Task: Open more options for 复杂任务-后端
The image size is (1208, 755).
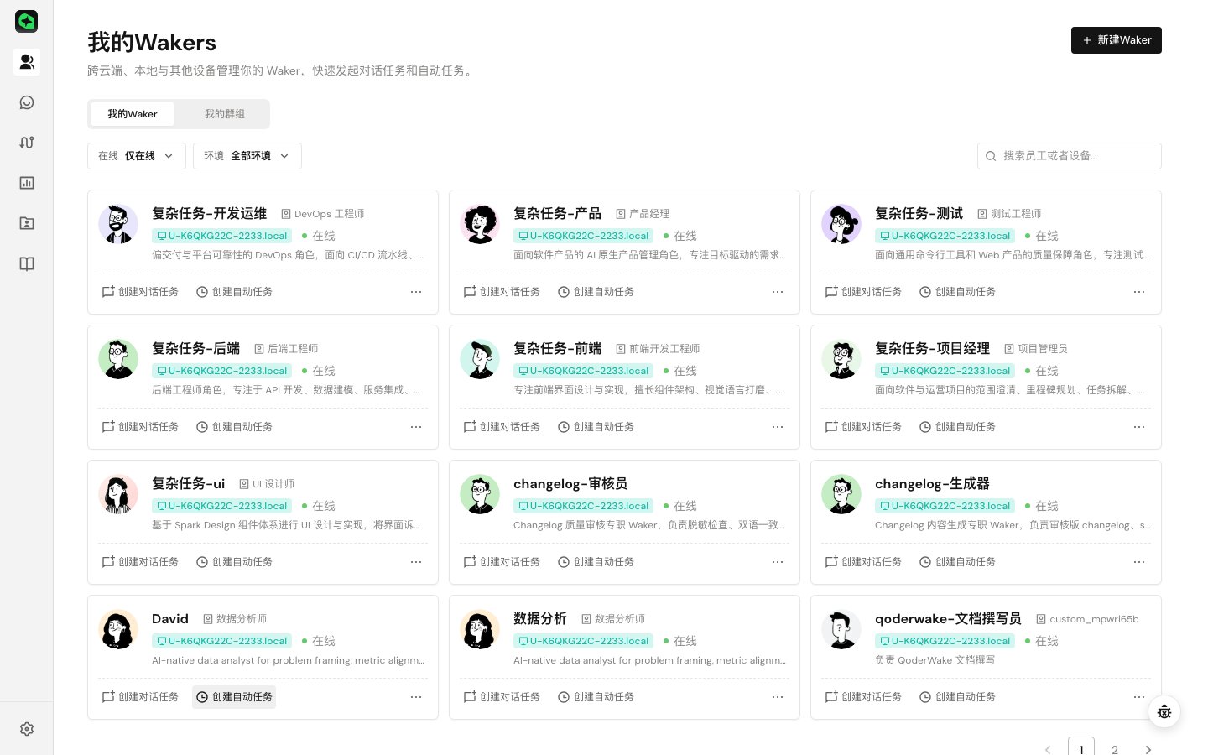Action: pos(416,427)
